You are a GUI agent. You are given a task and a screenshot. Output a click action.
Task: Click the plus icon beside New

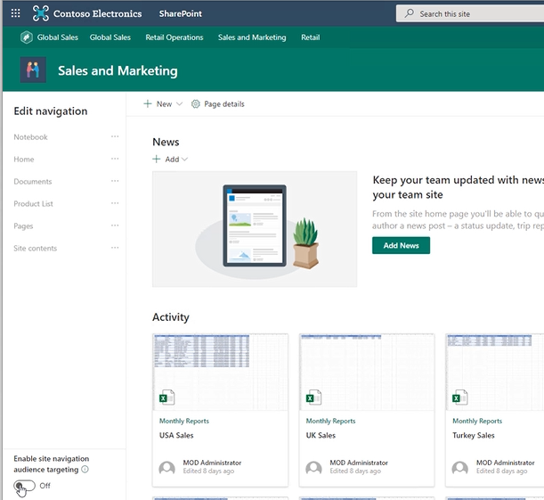[148, 103]
